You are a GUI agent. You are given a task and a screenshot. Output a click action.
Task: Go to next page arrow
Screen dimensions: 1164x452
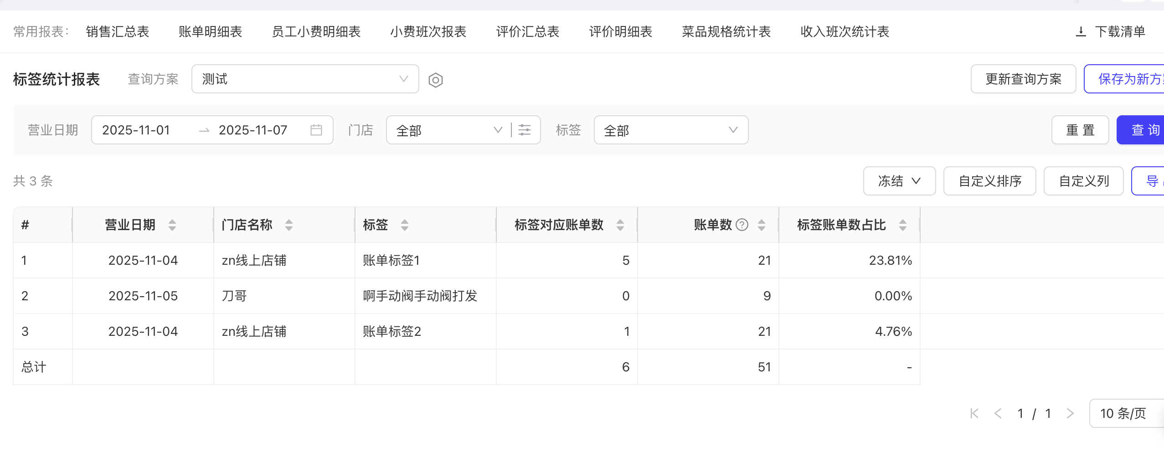(x=1070, y=413)
